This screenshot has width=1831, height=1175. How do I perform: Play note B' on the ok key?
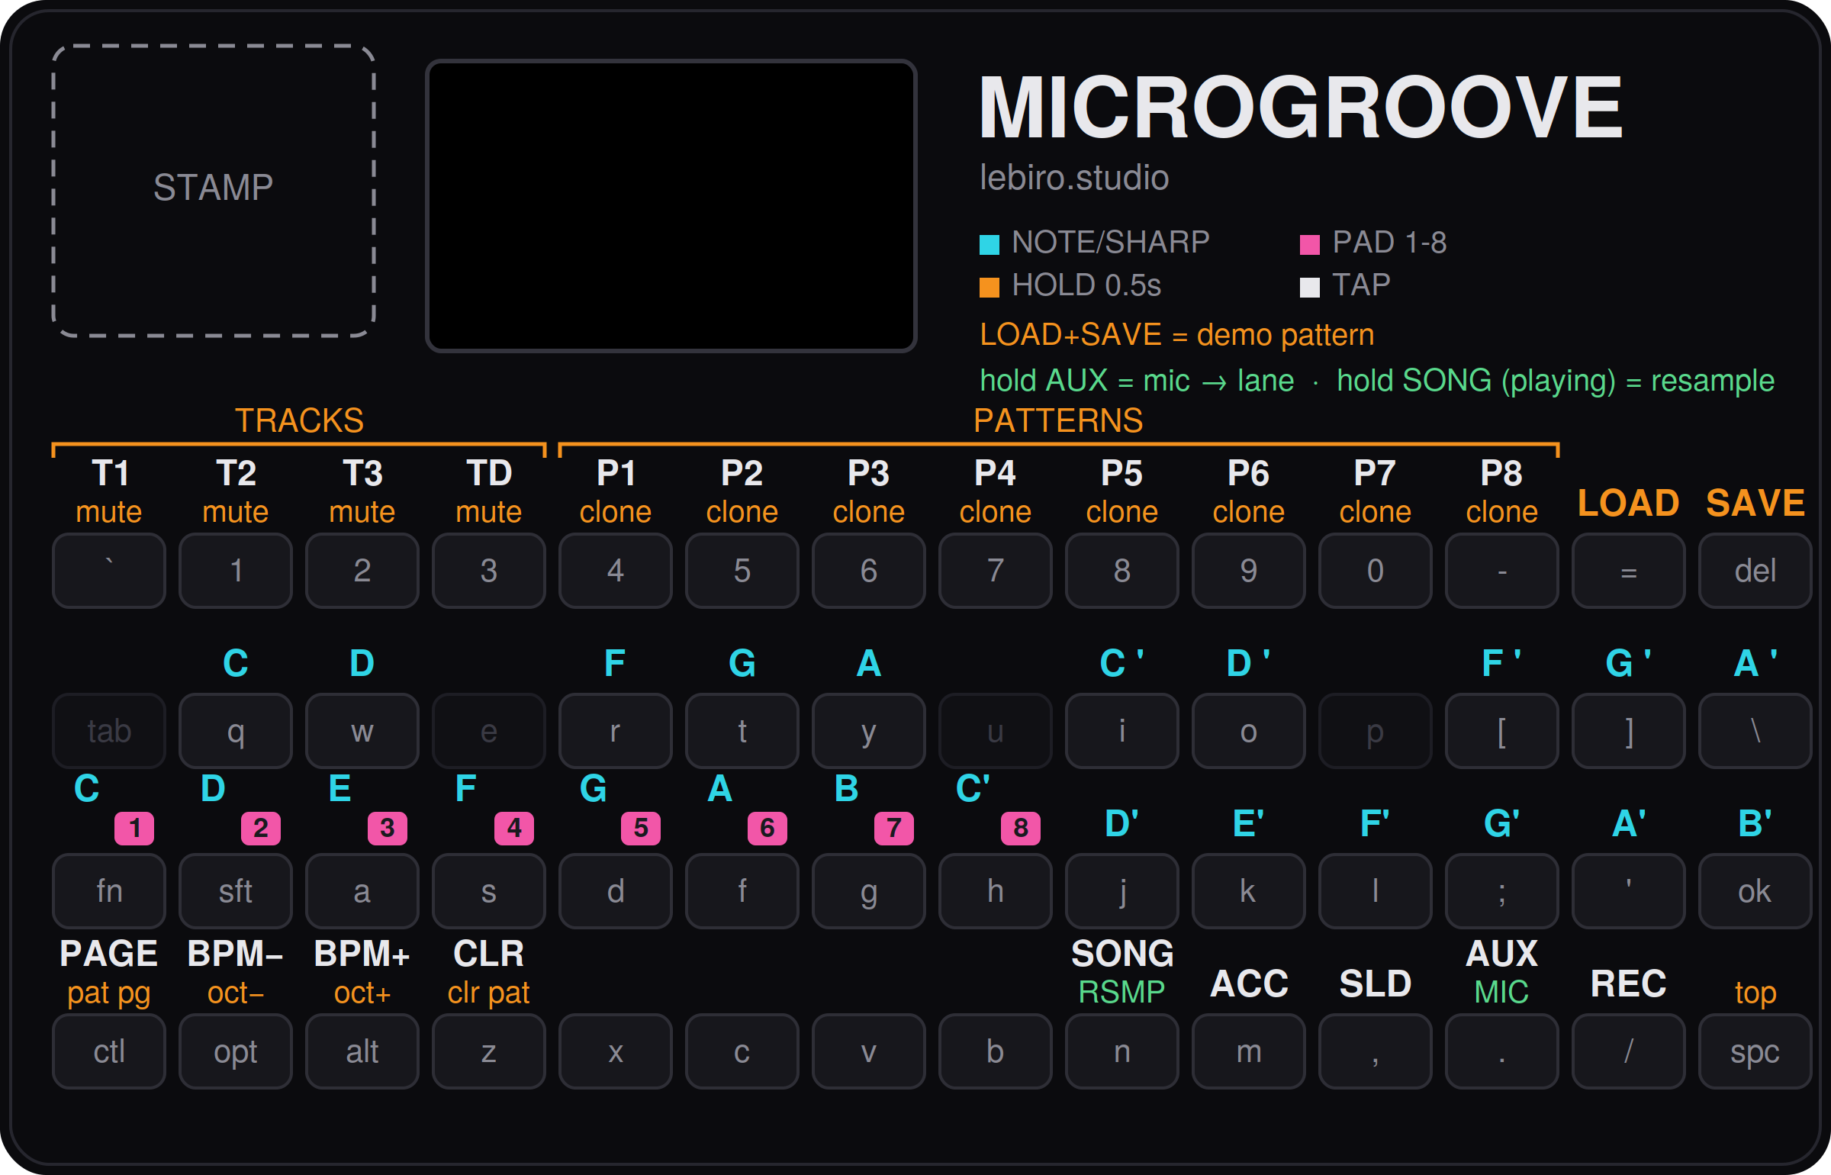(1755, 891)
